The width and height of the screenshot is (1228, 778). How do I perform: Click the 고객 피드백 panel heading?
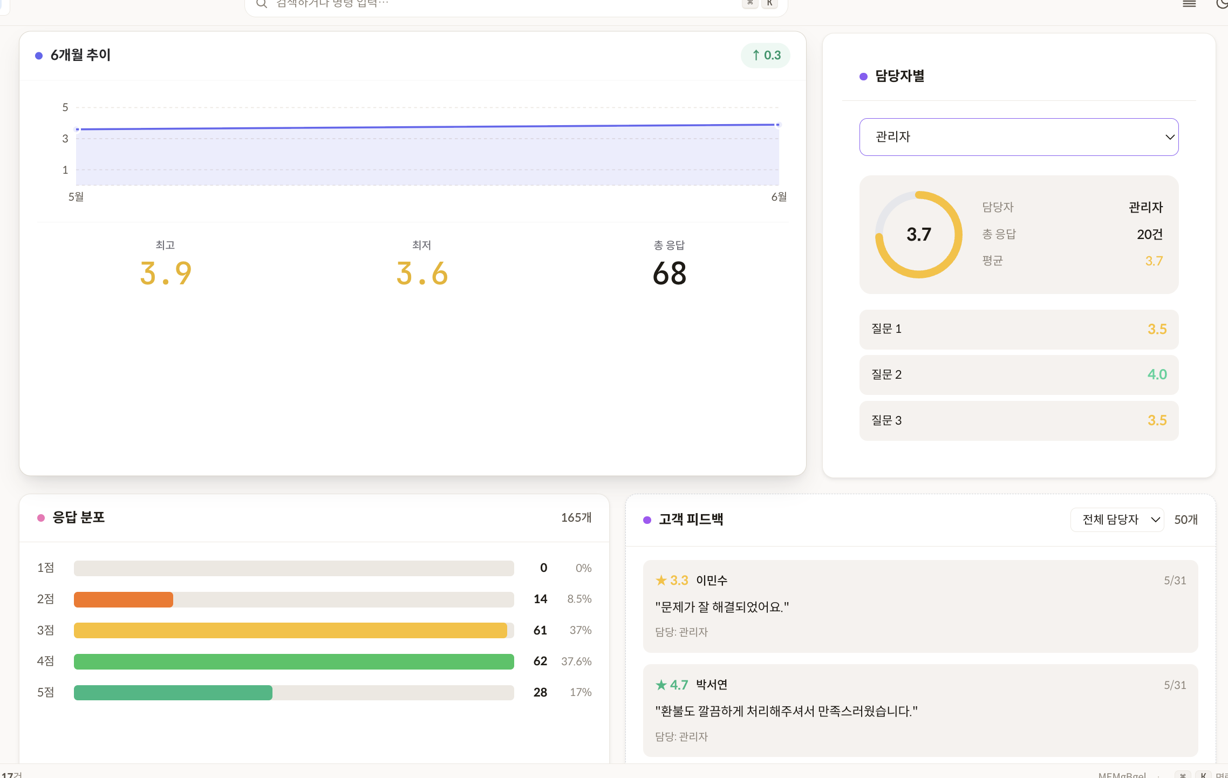(x=691, y=520)
